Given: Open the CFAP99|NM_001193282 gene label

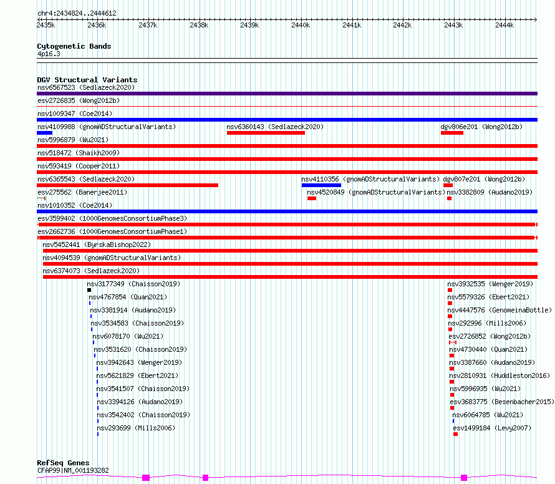Looking at the screenshot, I should pos(73,470).
